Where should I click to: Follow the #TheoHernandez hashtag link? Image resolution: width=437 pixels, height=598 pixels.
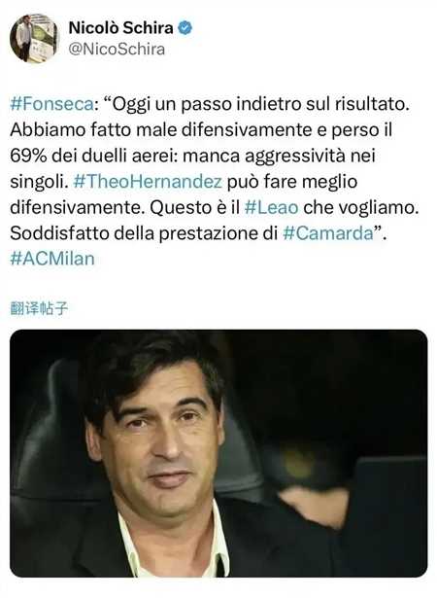(148, 181)
